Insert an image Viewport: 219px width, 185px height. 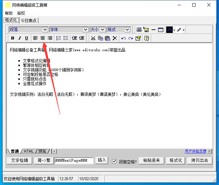(x=146, y=30)
